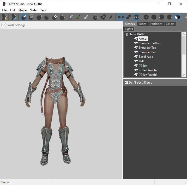Image resolution: width=187 pixels, height=185 pixels.
Task: Select the Alpha brush tool
Action: click(86, 17)
